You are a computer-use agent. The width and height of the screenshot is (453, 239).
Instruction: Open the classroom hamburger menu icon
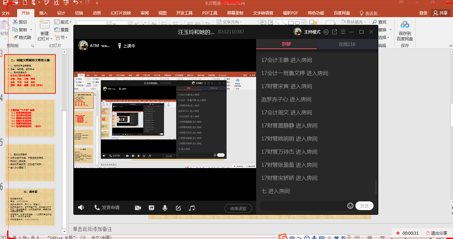(343, 32)
